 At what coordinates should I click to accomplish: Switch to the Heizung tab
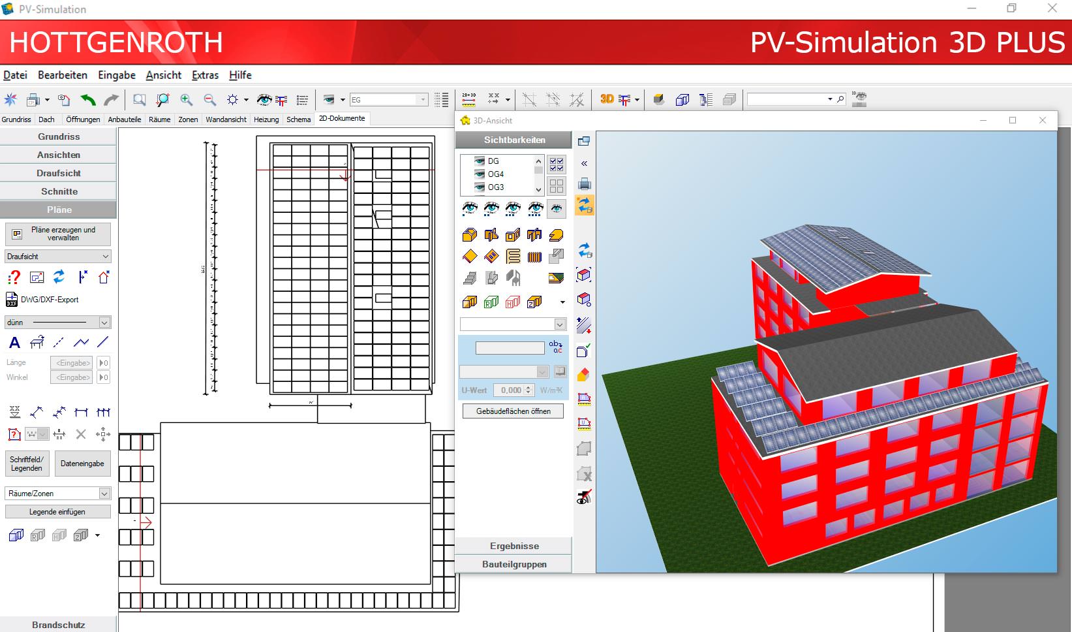click(x=266, y=119)
